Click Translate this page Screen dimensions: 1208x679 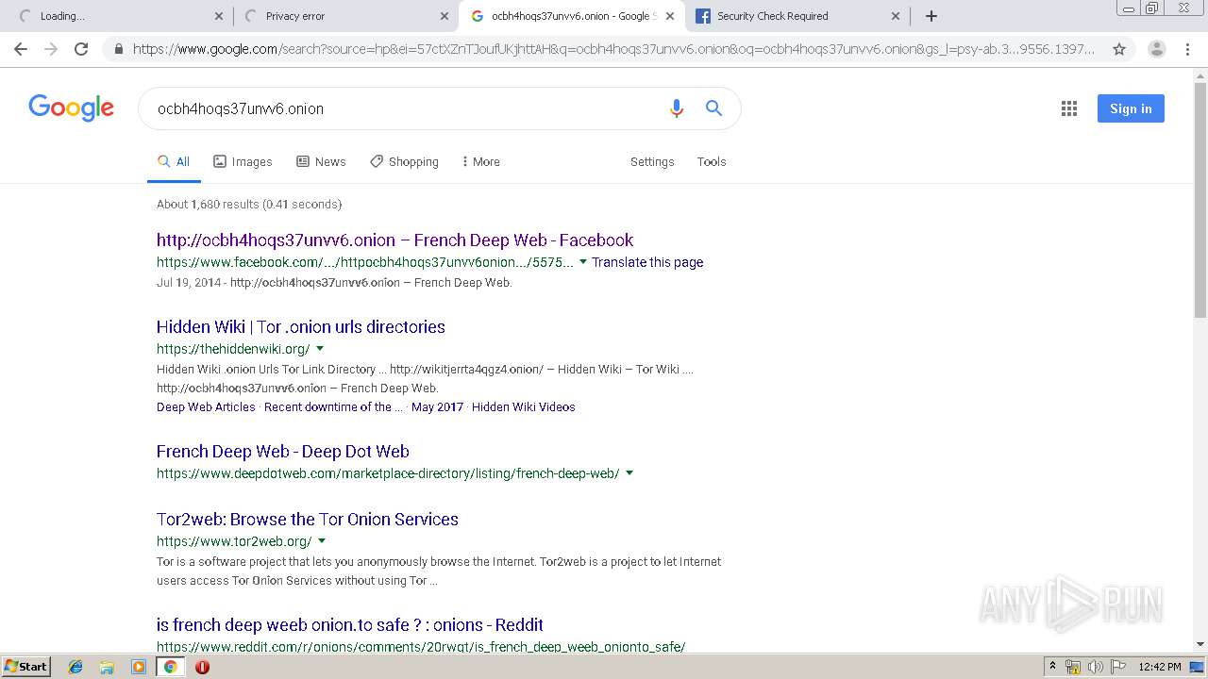(647, 262)
